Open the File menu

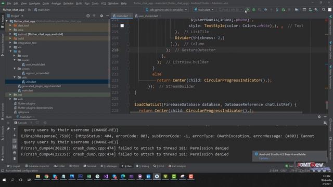point(9,4)
